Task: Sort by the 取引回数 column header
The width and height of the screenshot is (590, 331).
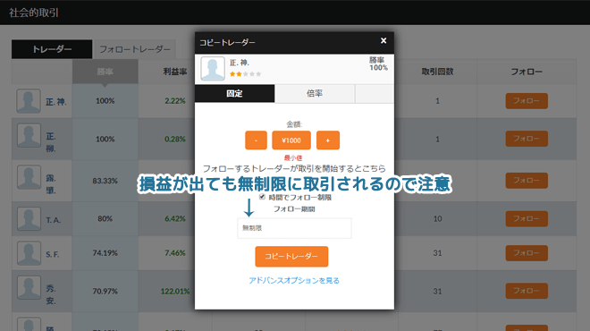Action: [x=437, y=72]
